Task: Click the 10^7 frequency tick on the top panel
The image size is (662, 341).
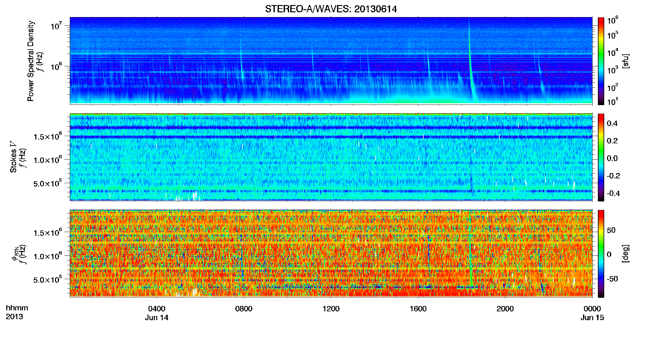Action: [x=56, y=26]
